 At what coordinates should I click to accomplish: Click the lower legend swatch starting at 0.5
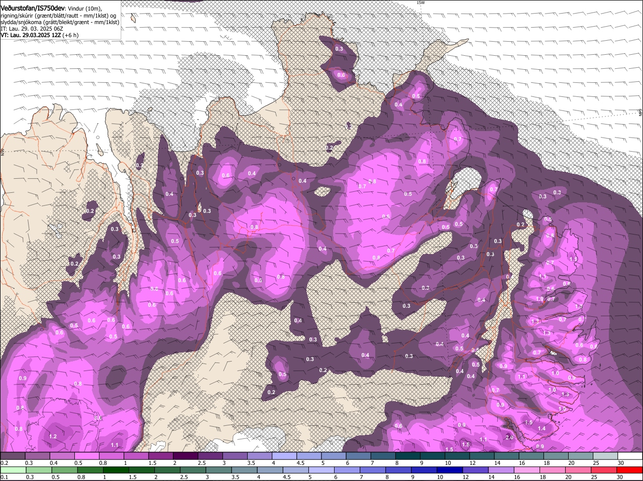(x=65, y=470)
